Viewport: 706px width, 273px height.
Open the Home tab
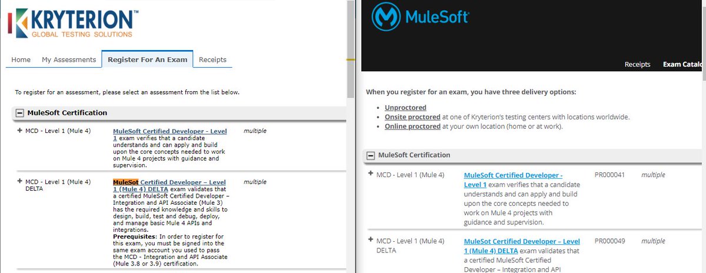click(21, 59)
